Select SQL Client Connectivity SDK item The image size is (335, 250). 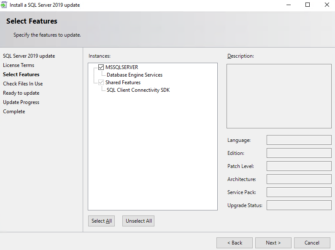point(138,90)
